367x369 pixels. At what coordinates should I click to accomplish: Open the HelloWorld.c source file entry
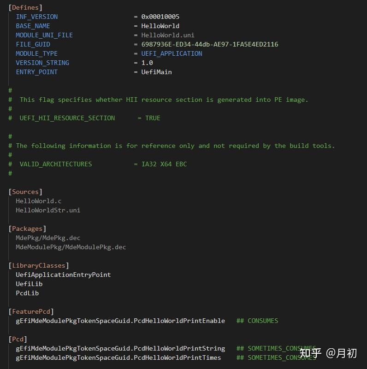pos(39,201)
